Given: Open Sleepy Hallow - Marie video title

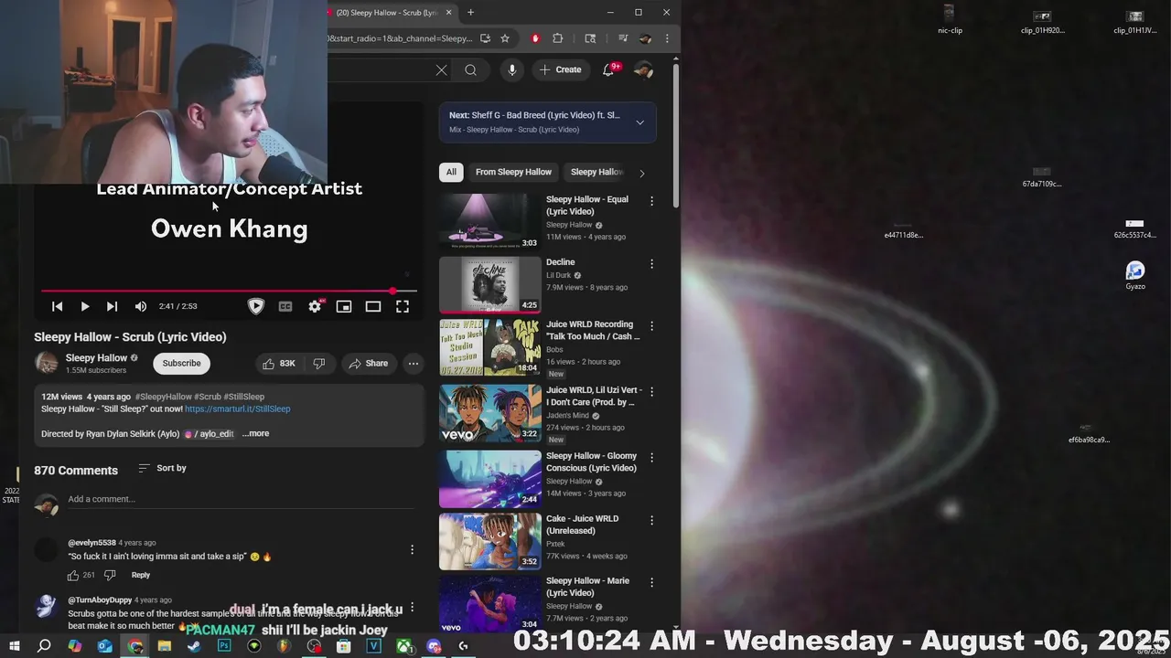Looking at the screenshot, I should click(587, 587).
